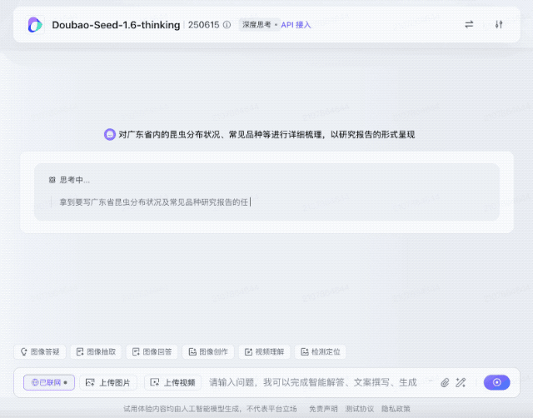Select the 图像创作 shortcut
The height and width of the screenshot is (418, 533).
click(x=208, y=351)
